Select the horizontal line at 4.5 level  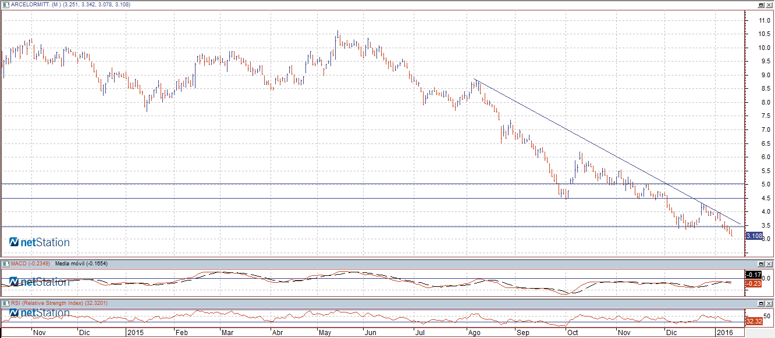tap(372, 199)
